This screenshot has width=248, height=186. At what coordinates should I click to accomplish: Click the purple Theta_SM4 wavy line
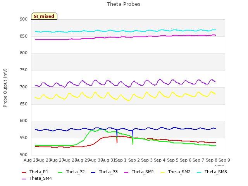click(x=125, y=84)
